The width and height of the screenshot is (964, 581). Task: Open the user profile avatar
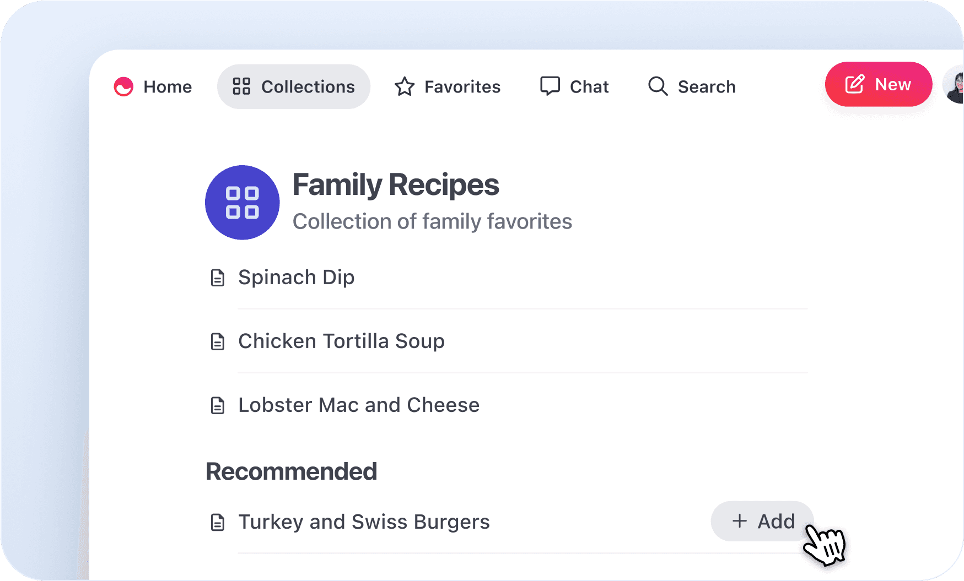955,85
